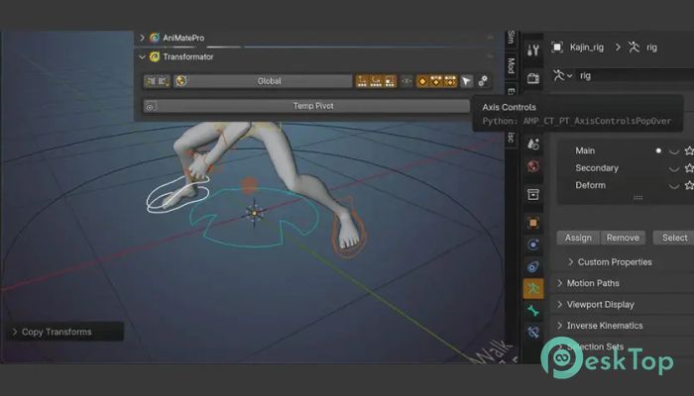Click the Assign button
Screen dimensions: 694x396
click(578, 238)
